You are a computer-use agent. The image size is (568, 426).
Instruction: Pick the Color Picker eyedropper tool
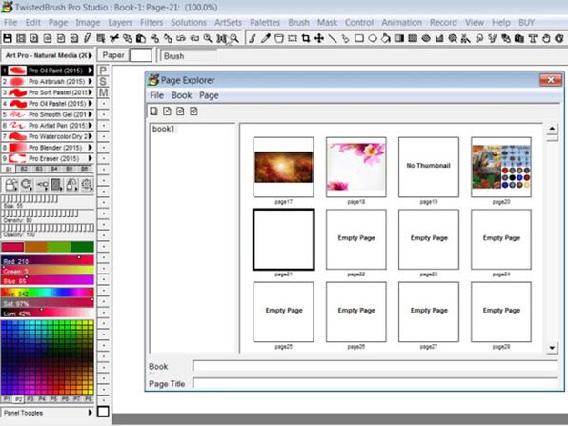266,38
